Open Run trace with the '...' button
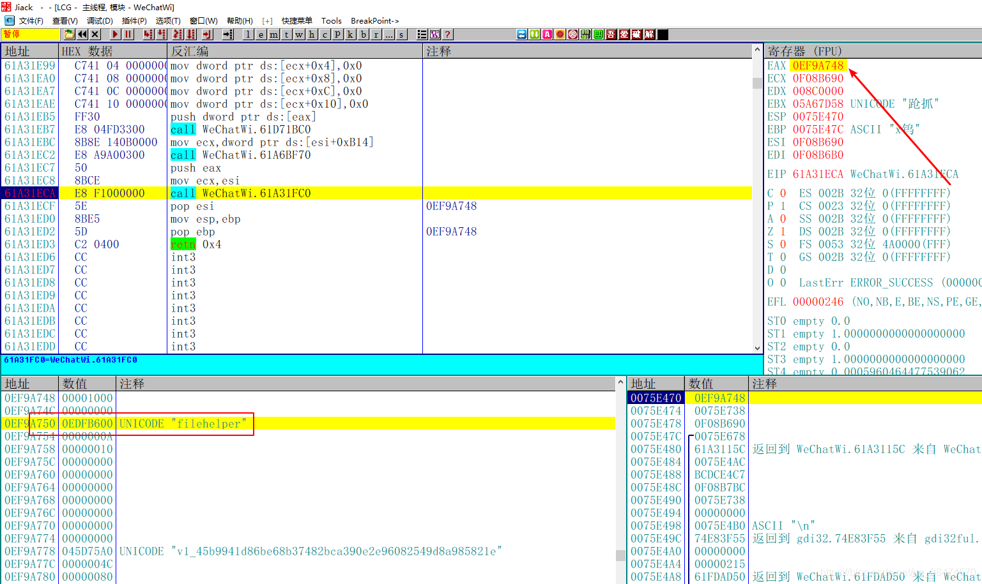This screenshot has height=584, width=982. [x=388, y=34]
